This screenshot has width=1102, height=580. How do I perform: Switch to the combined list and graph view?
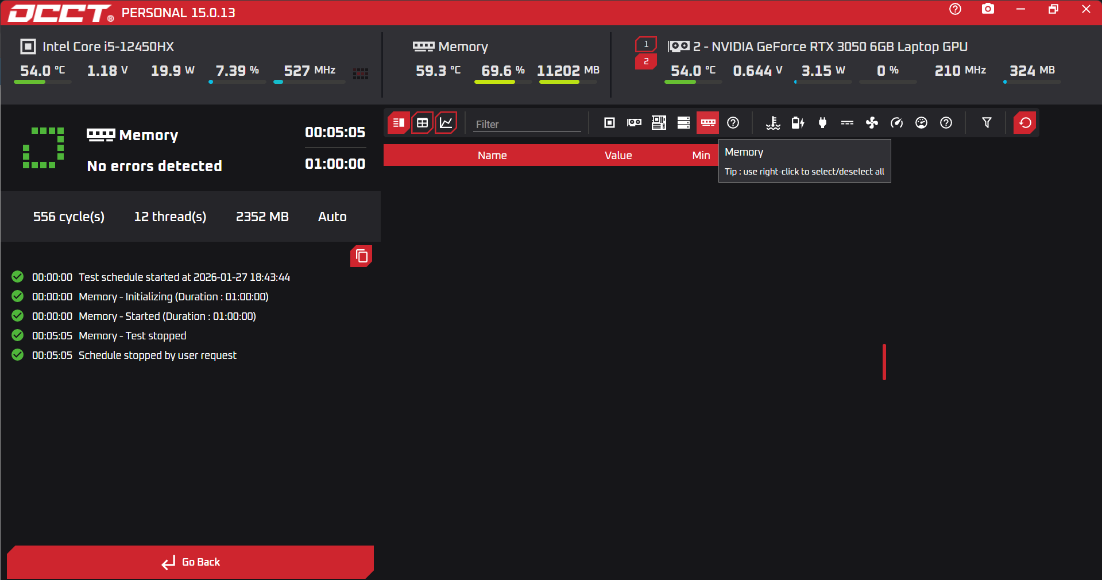coord(399,123)
